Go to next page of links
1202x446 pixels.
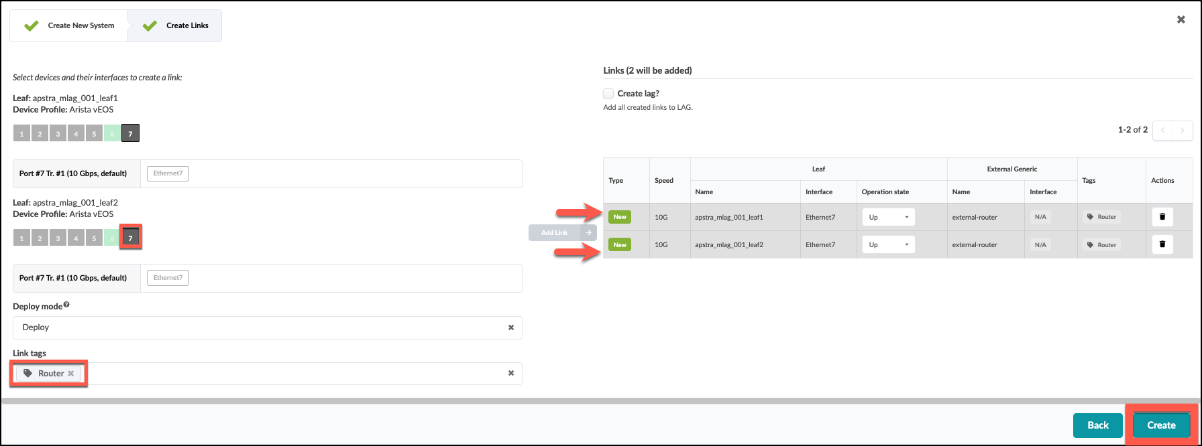[1183, 130]
